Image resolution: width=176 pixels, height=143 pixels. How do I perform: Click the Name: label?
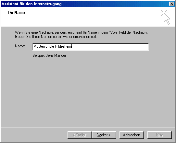(x=20, y=46)
